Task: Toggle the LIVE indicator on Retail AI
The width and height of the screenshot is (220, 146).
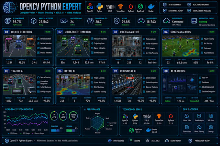Action: click(103, 71)
